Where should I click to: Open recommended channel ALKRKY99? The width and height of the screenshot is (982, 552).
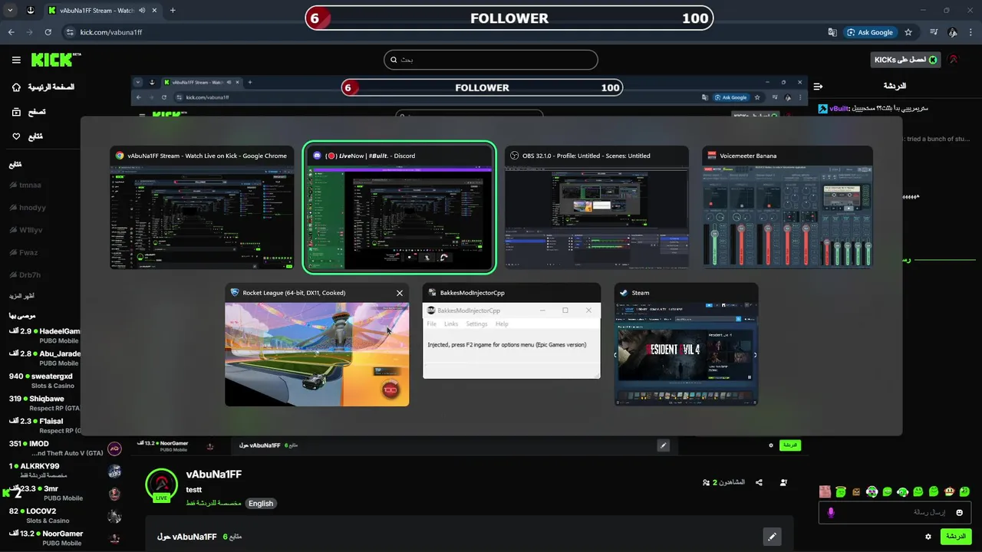pos(65,471)
